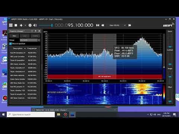Image resolution: width=179 pixels, height=134 pixels.
Task: Mute audio with the speaker icon
Action: tap(35, 25)
